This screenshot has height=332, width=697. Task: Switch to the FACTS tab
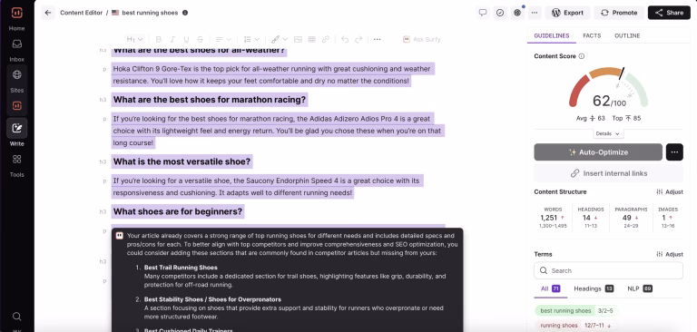pos(592,35)
